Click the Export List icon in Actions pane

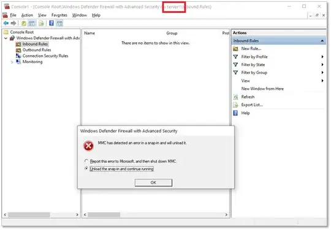[x=235, y=105]
